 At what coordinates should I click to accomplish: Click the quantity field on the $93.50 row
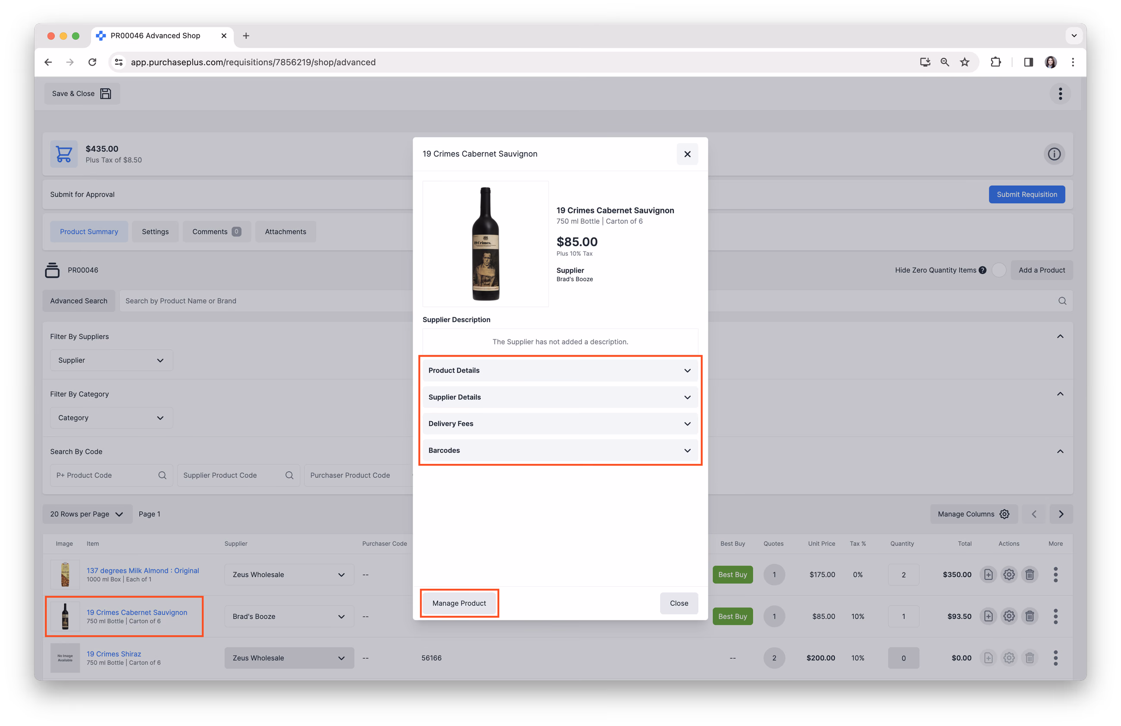coord(903,616)
